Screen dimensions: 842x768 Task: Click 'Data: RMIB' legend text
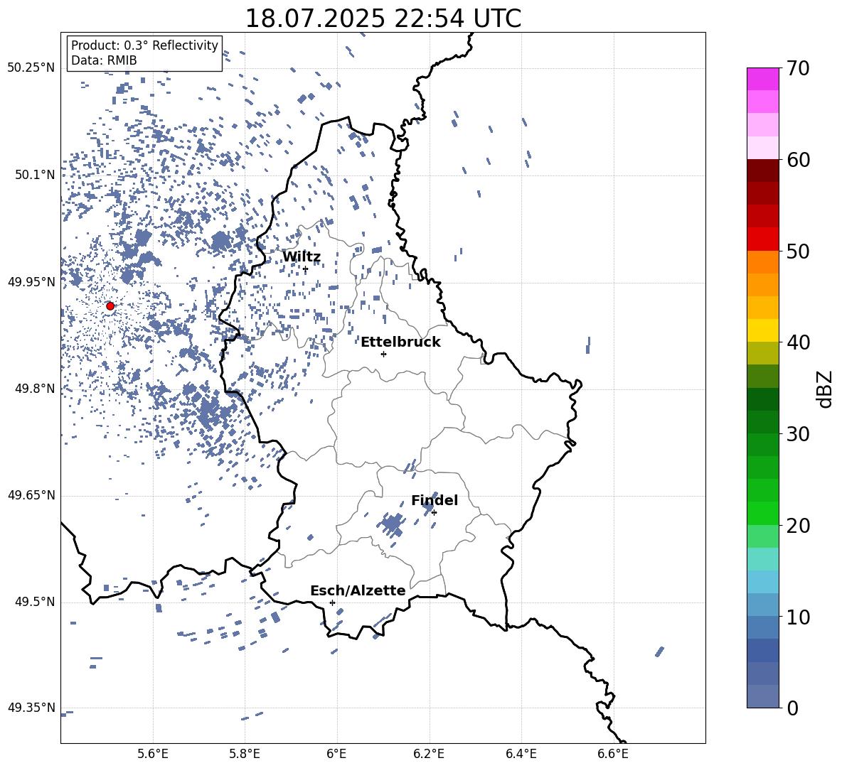click(x=104, y=60)
